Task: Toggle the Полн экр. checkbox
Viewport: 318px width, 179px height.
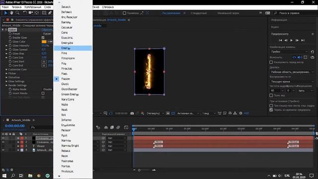Action: pos(271,95)
